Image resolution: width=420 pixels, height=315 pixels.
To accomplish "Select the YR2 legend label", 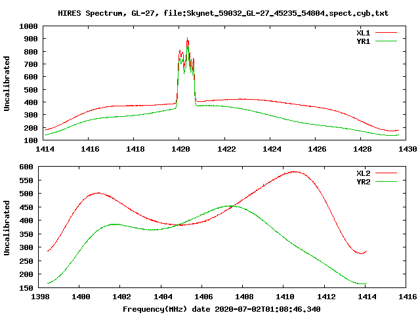I will click(363, 182).
